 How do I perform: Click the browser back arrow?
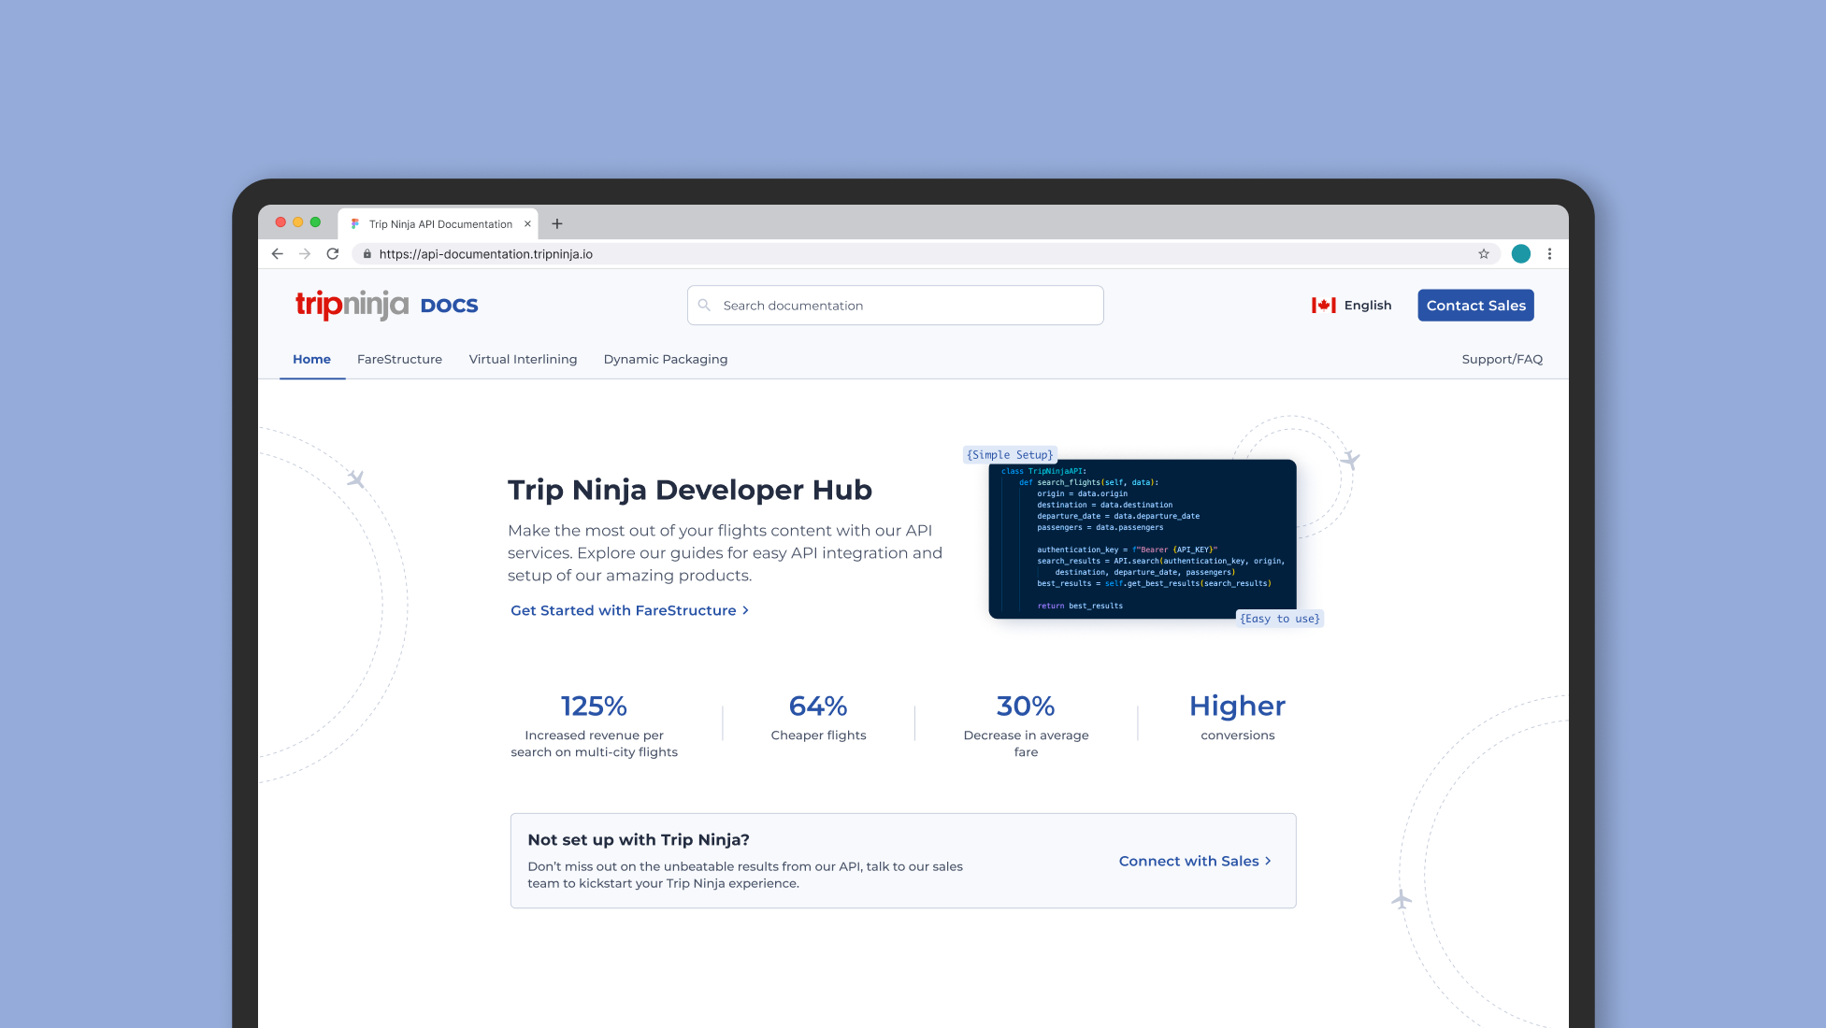pyautogui.click(x=278, y=254)
